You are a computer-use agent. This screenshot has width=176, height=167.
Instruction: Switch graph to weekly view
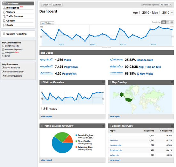(x=168, y=22)
